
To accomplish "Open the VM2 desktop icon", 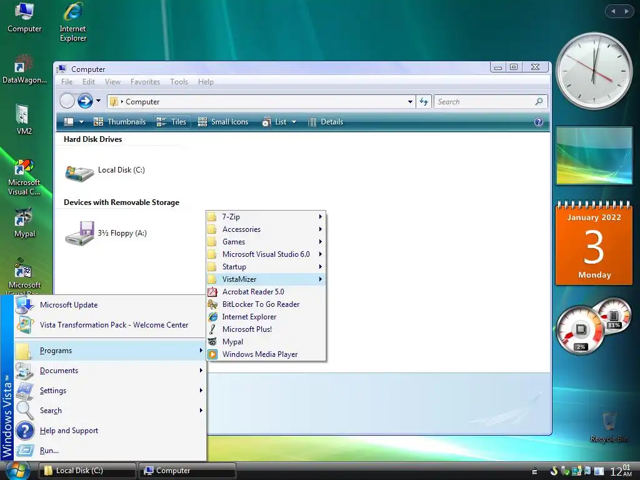I will (24, 119).
